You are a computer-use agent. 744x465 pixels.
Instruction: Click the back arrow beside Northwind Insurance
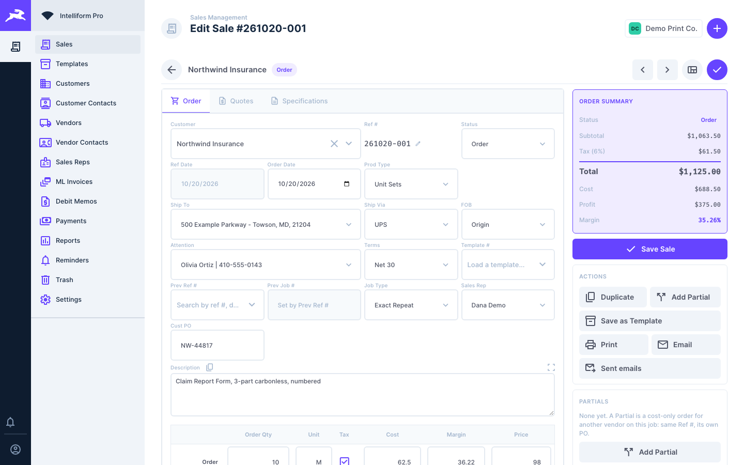pyautogui.click(x=172, y=70)
